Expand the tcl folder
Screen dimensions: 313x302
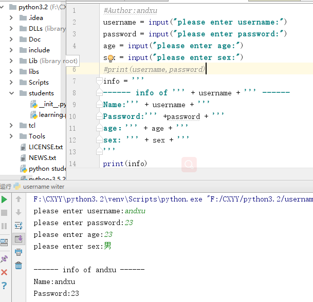[x=11, y=125]
